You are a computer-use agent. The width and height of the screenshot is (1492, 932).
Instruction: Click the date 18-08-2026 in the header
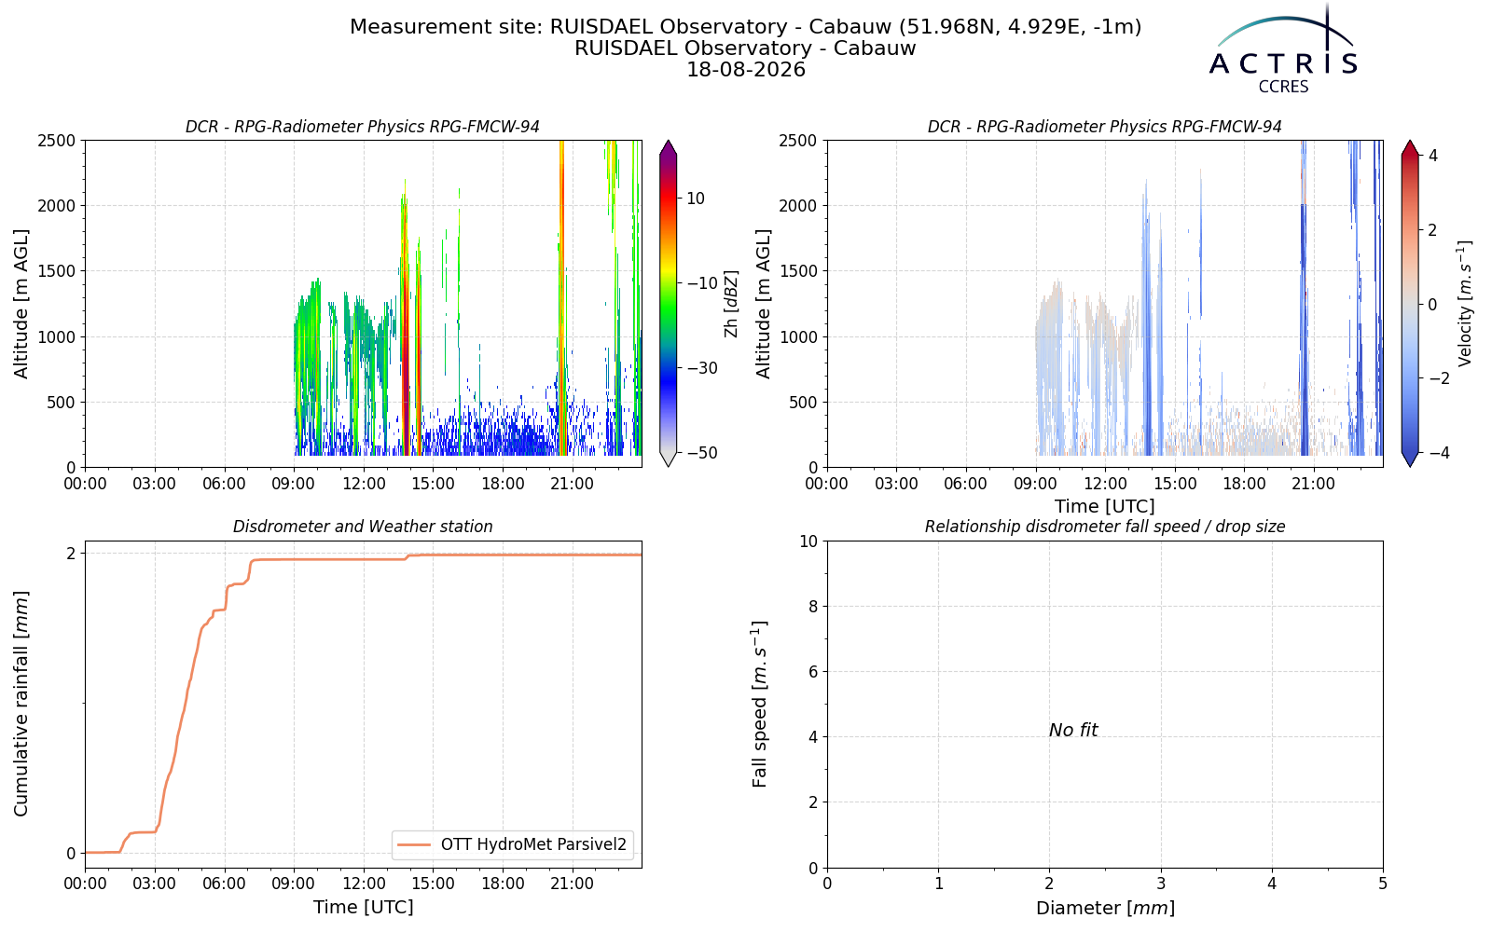pos(745,70)
